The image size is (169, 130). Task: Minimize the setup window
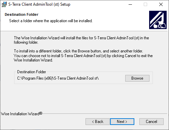[x=130, y=4]
